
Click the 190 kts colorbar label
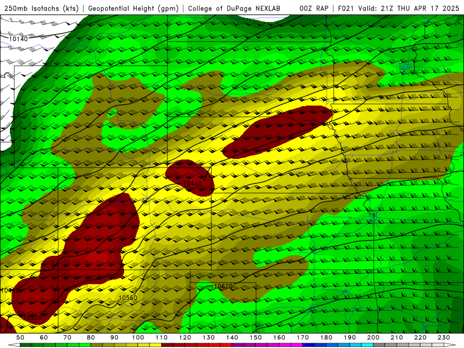[350, 338]
